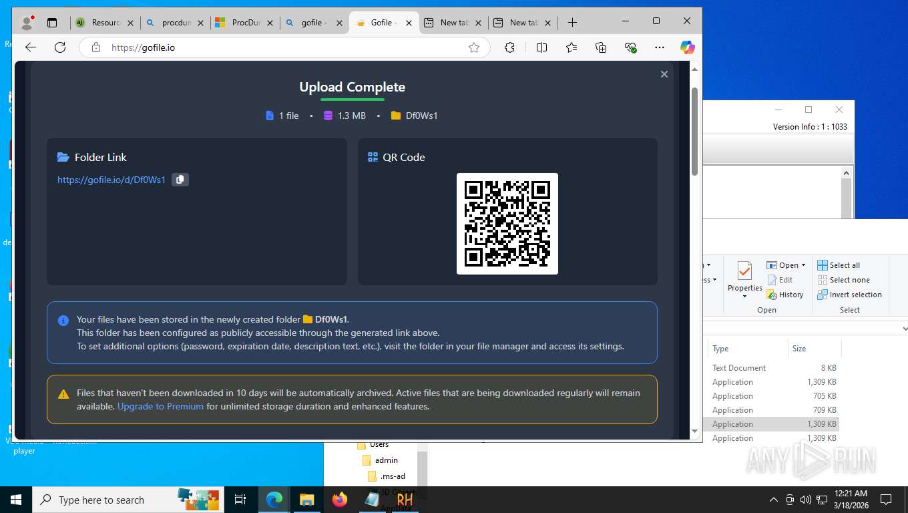Image resolution: width=908 pixels, height=513 pixels.
Task: Open the Favorites list
Action: 572,47
